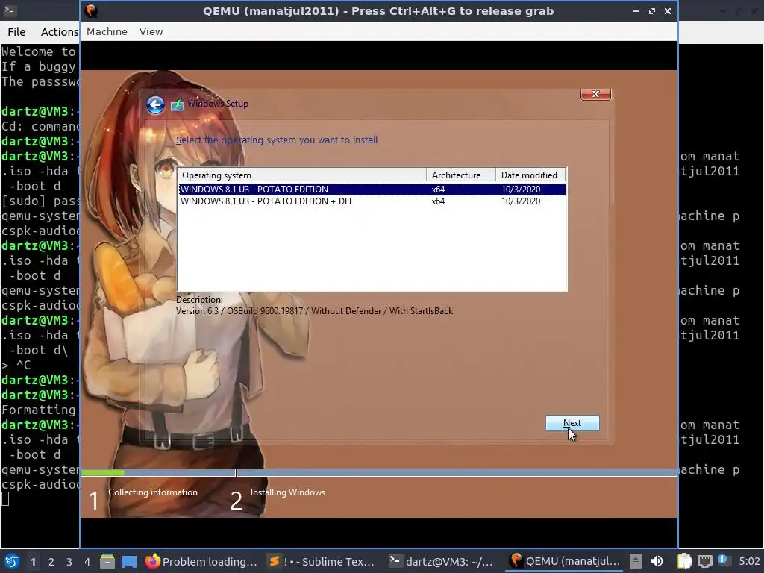
Task: Click the green setup progress bar
Action: pyautogui.click(x=103, y=472)
